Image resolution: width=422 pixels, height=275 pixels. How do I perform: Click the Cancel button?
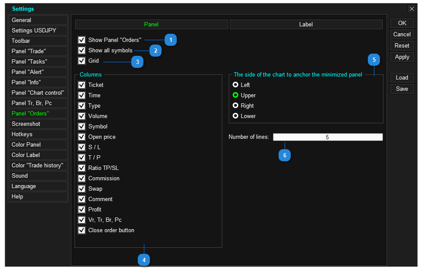pos(402,35)
